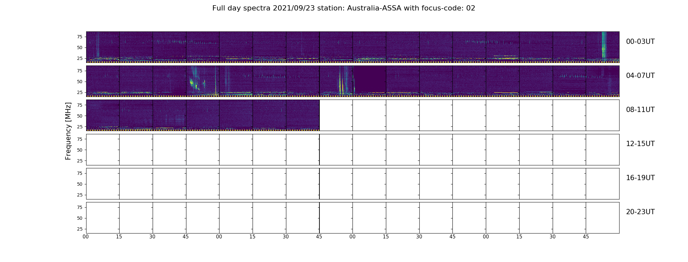Click the '75' tick of the 20-23UT row
This screenshot has height=262, width=688.
coord(80,207)
